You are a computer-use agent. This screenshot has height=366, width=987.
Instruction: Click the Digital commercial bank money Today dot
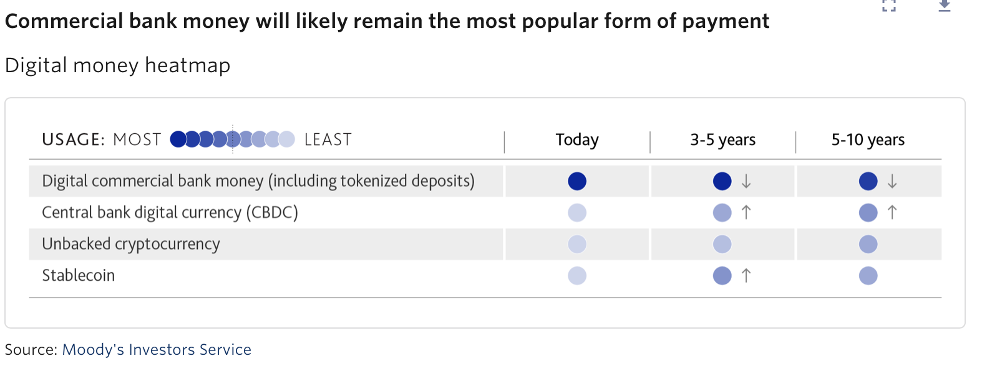coord(577,181)
